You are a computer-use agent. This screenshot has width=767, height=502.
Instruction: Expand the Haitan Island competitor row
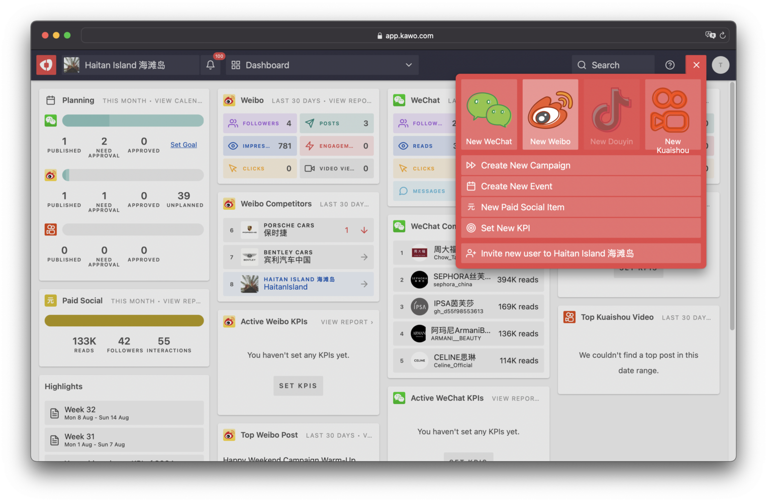(364, 284)
